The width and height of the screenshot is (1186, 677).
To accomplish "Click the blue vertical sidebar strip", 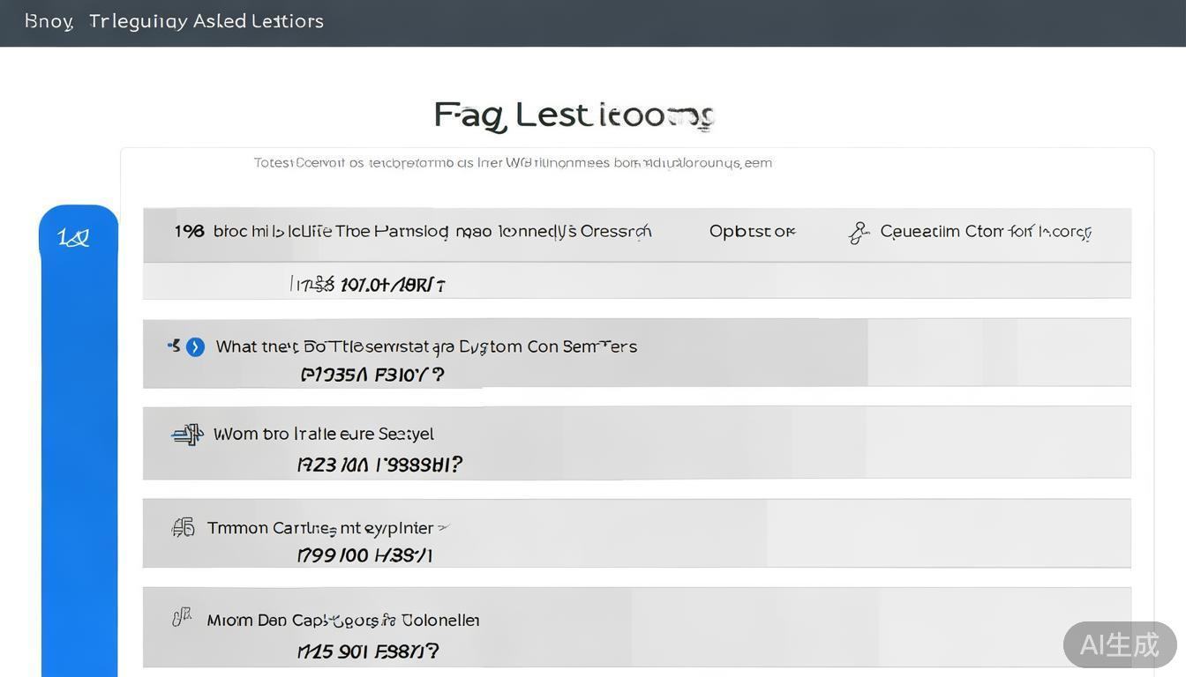I will point(79,458).
